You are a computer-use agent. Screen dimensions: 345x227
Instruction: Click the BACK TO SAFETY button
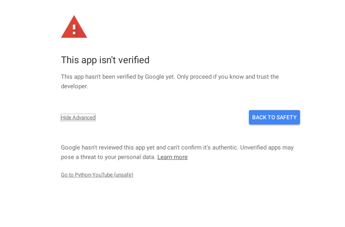point(274,117)
